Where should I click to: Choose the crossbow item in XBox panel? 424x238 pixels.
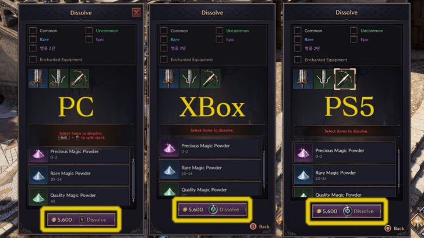pyautogui.click(x=210, y=79)
